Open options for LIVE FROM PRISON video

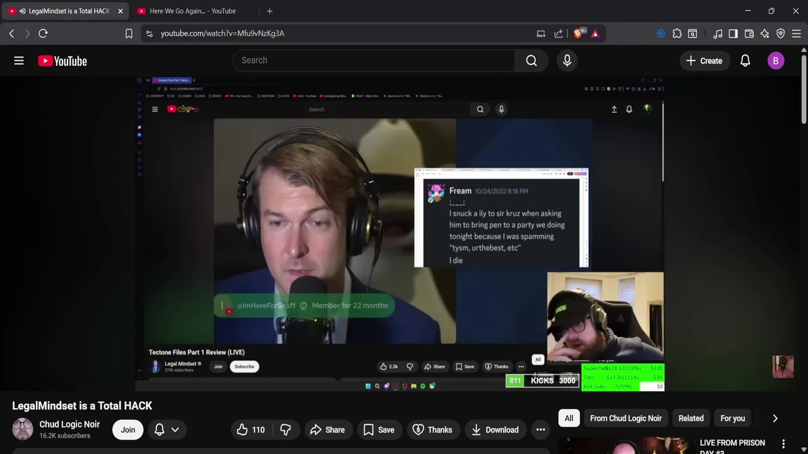tap(783, 444)
